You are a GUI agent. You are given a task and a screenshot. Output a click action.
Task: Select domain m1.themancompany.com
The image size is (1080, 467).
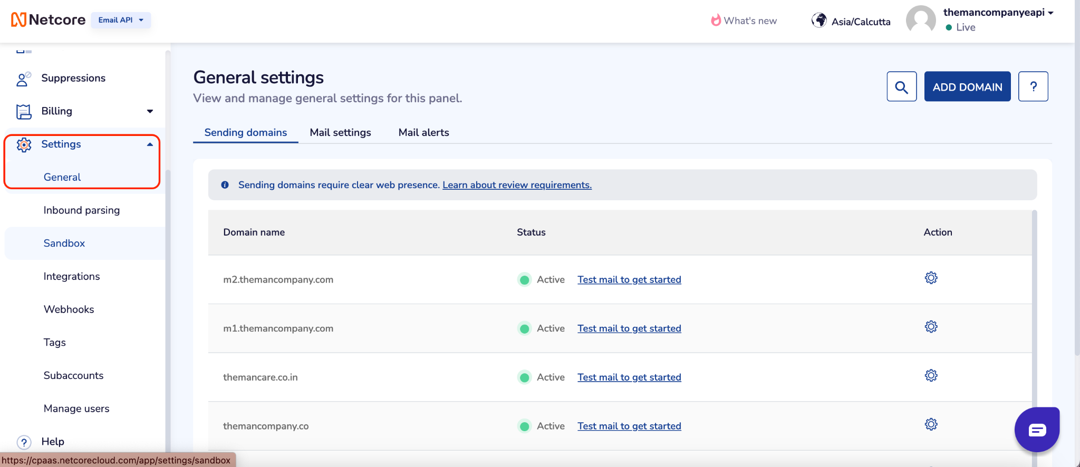278,328
